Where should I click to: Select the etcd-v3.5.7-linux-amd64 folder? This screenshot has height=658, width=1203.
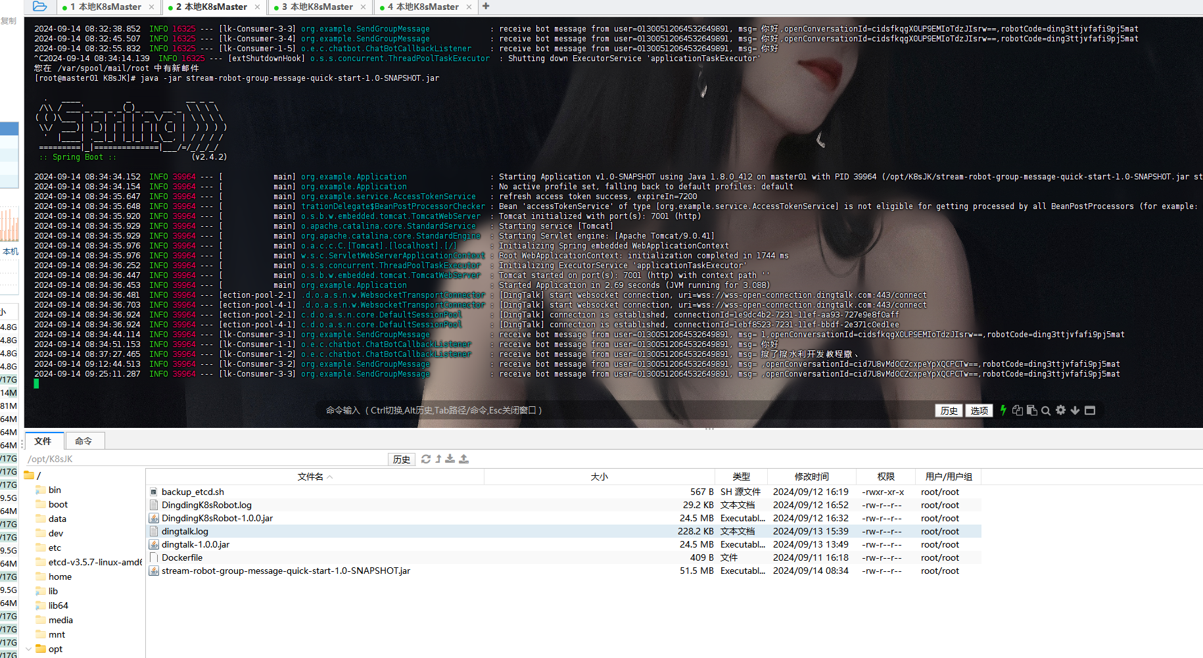point(89,562)
